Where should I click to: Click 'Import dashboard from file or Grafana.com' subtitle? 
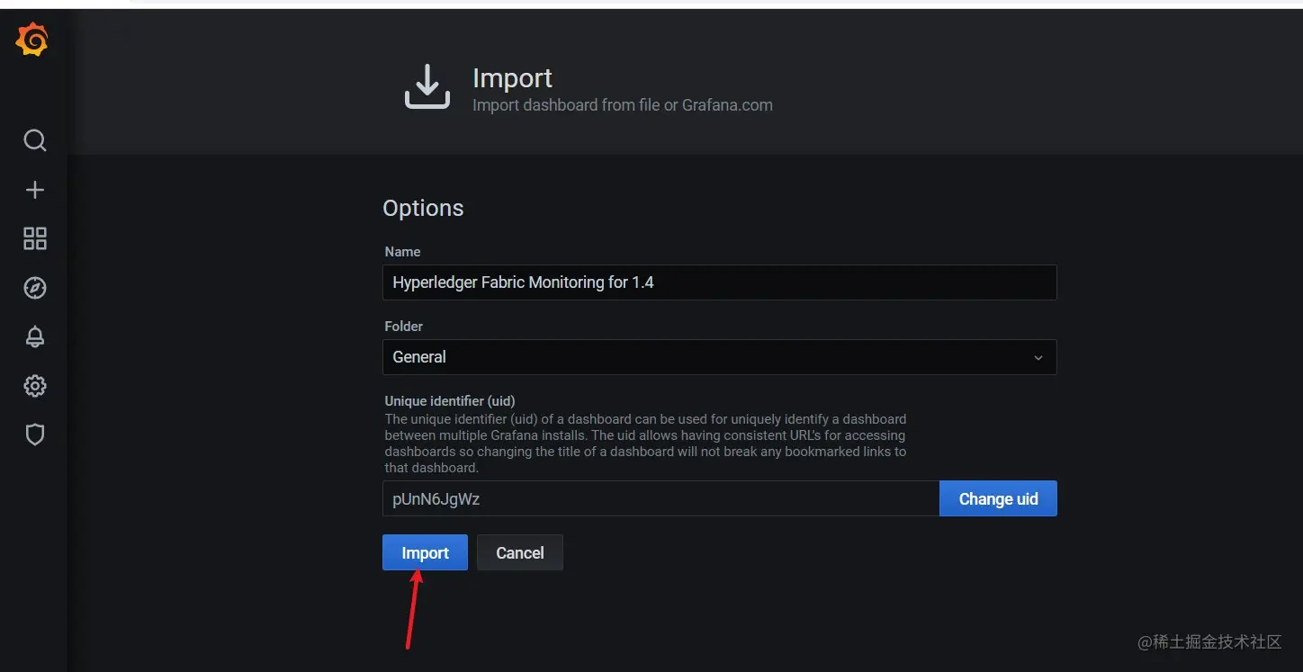[623, 105]
